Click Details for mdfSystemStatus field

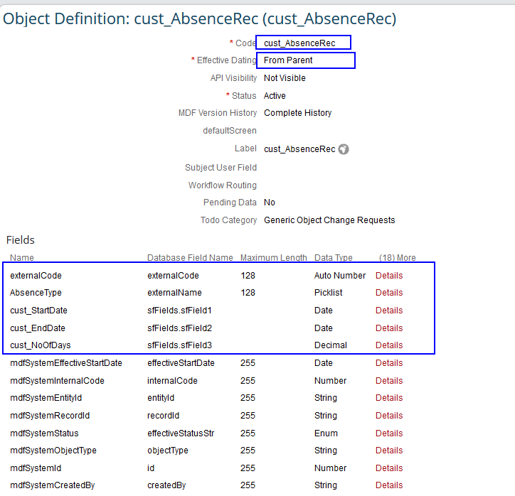click(x=389, y=433)
